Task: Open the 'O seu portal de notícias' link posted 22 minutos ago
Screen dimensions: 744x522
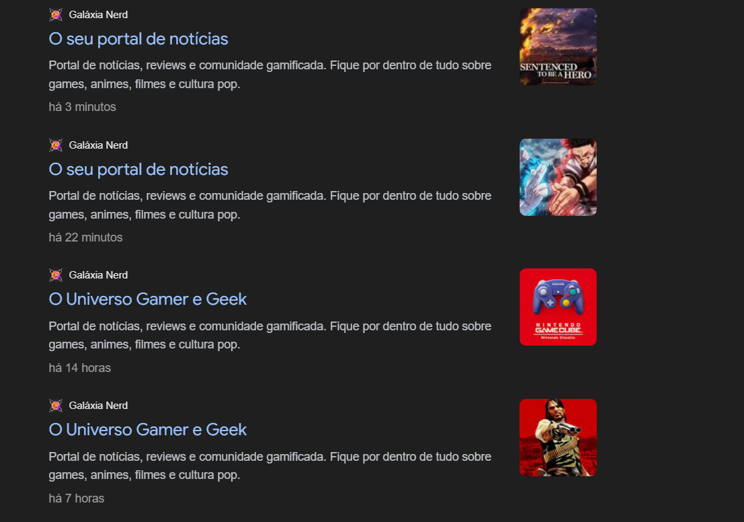Action: (138, 170)
